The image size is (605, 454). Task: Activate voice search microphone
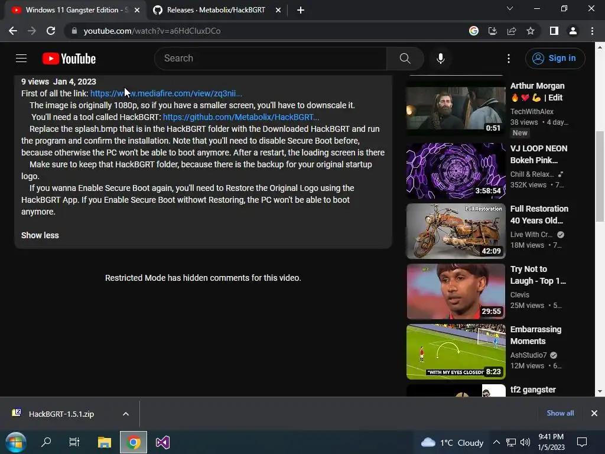click(440, 59)
